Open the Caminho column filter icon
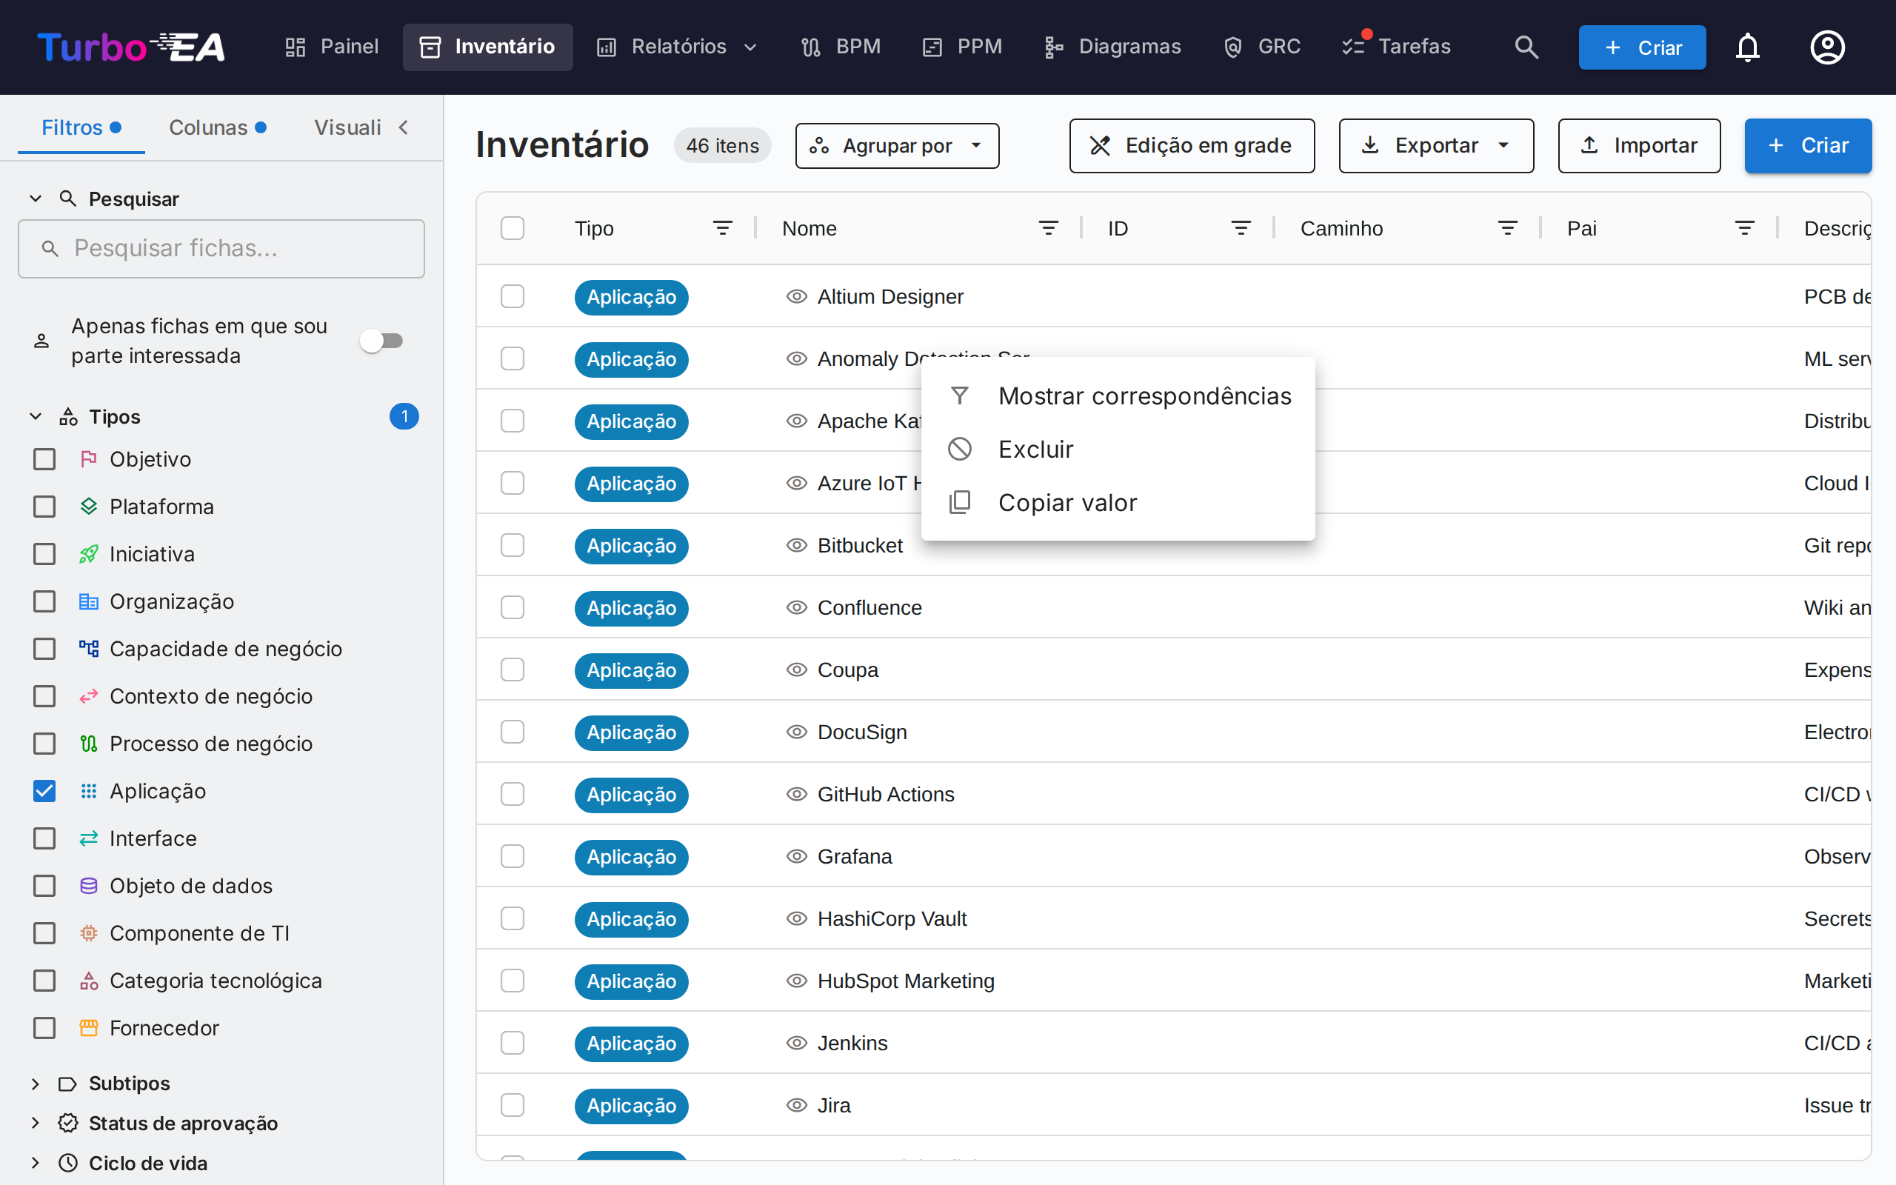 click(x=1507, y=228)
